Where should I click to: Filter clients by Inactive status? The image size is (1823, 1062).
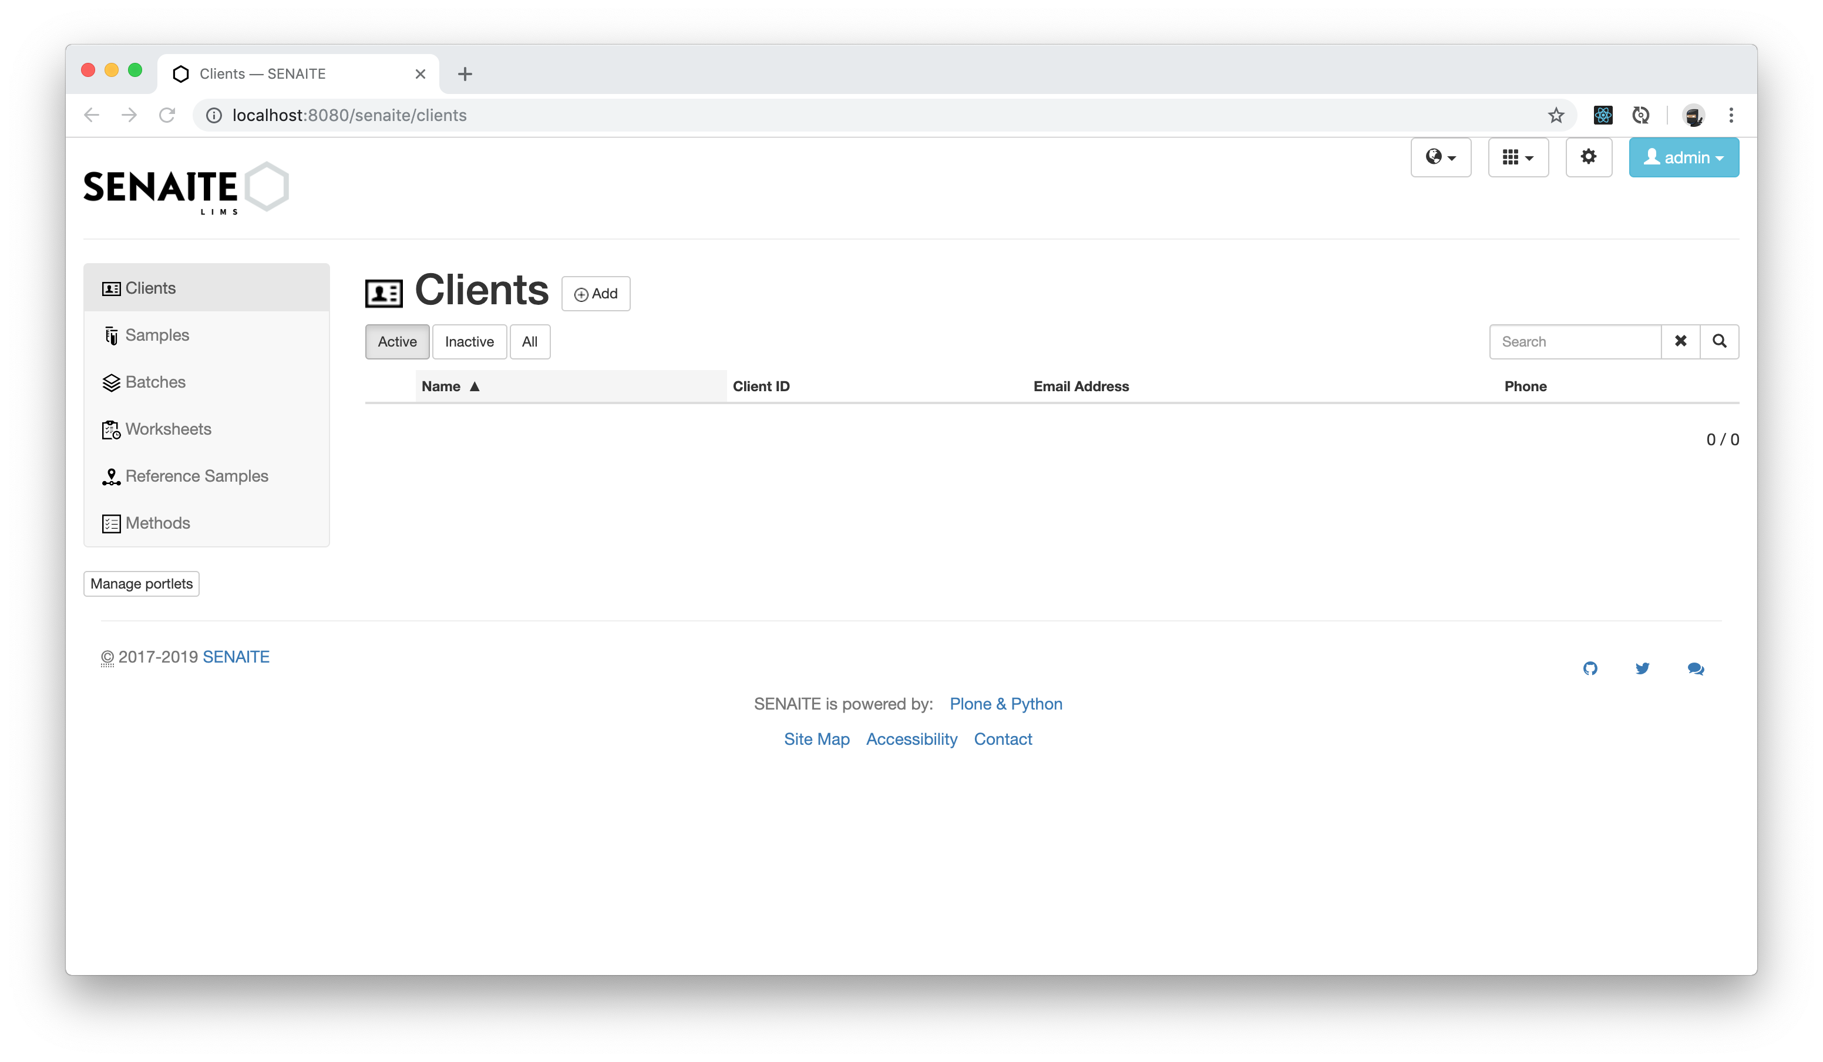[469, 341]
